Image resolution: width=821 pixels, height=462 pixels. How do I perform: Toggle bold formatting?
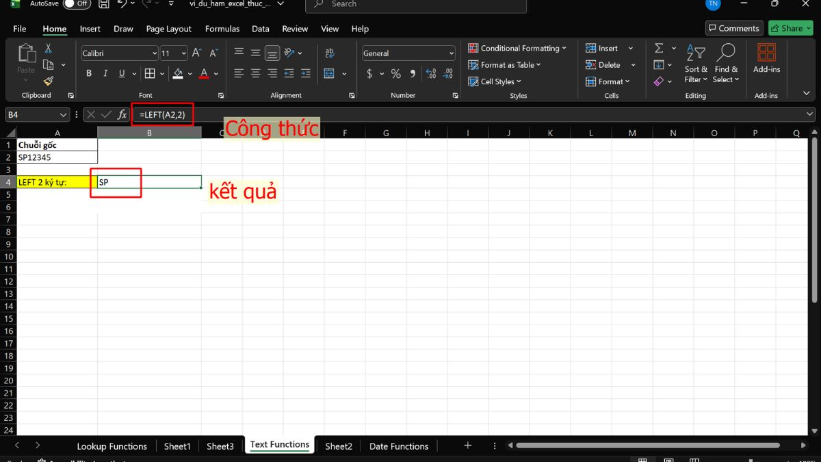coord(89,73)
